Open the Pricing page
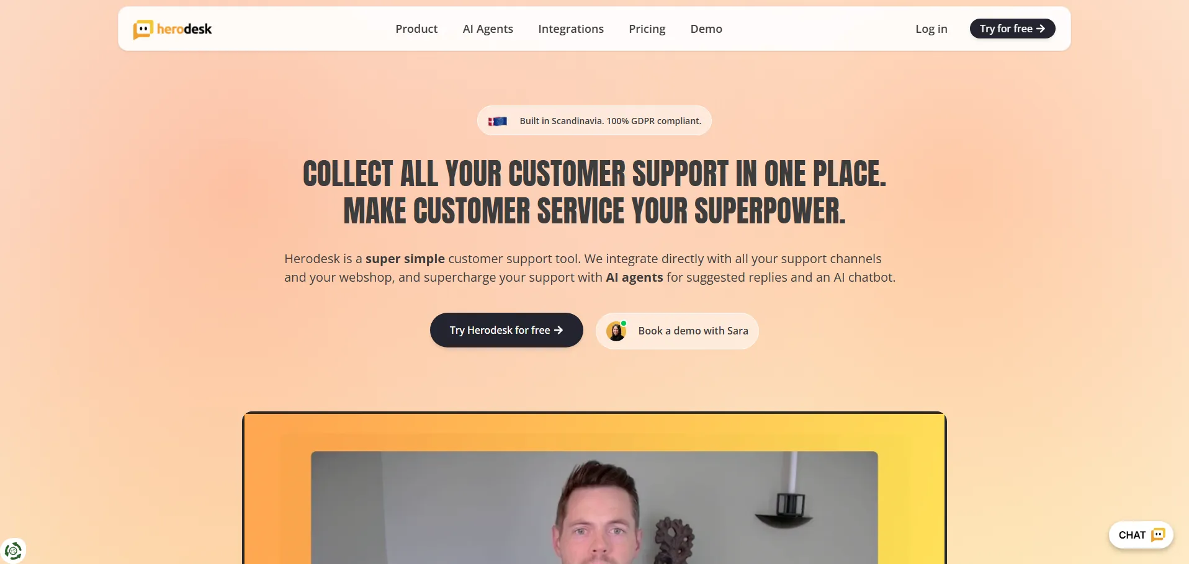Screen dimensions: 1189x564 647,29
